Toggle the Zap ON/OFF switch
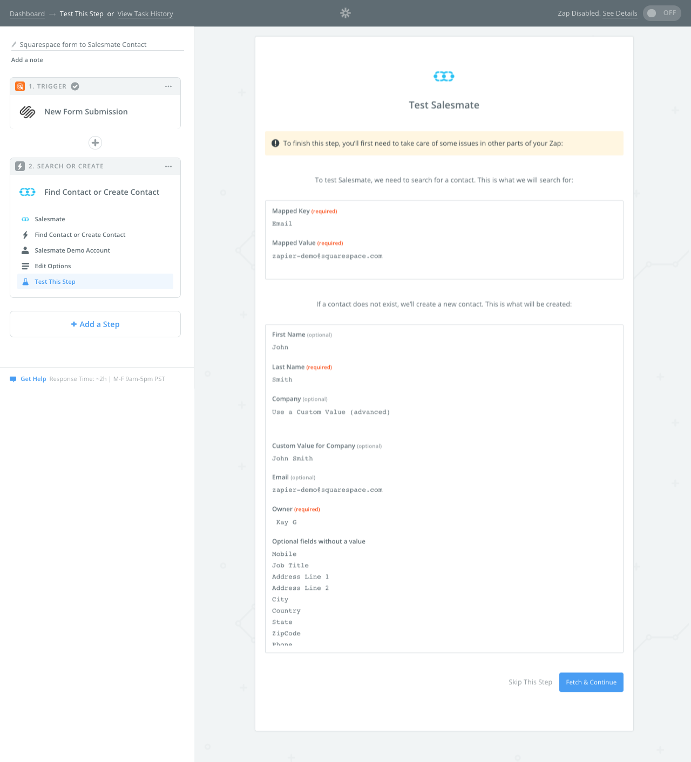 (x=662, y=13)
